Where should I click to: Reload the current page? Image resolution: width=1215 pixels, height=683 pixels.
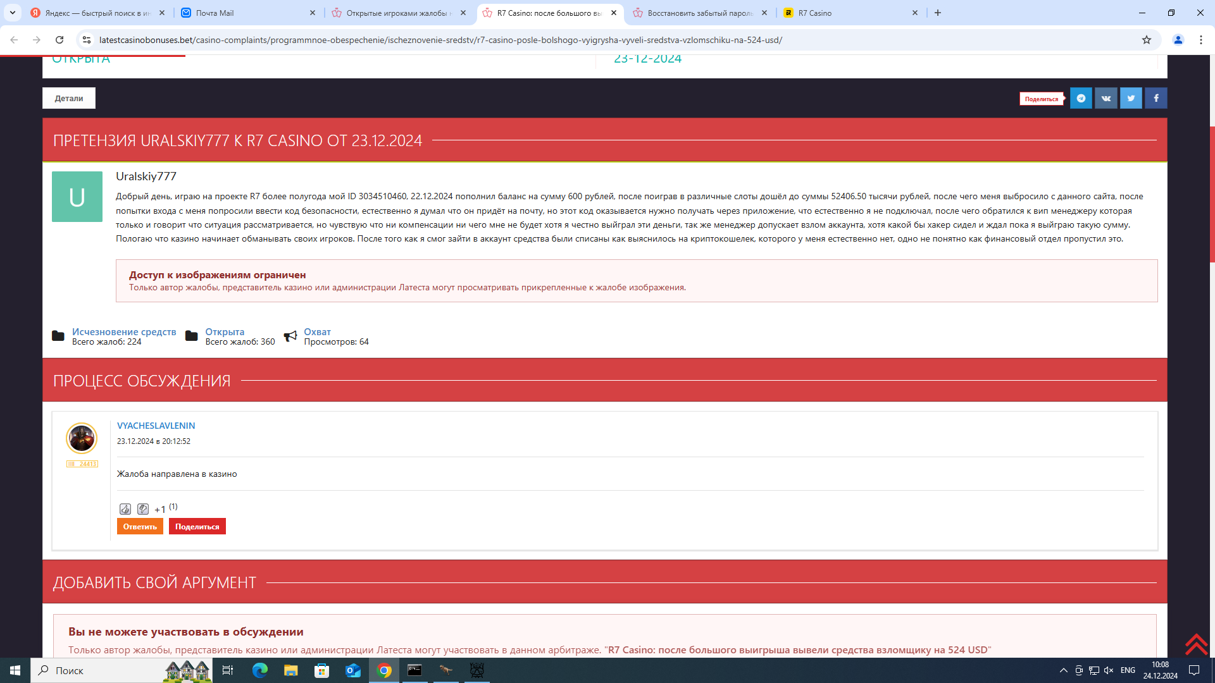(59, 40)
